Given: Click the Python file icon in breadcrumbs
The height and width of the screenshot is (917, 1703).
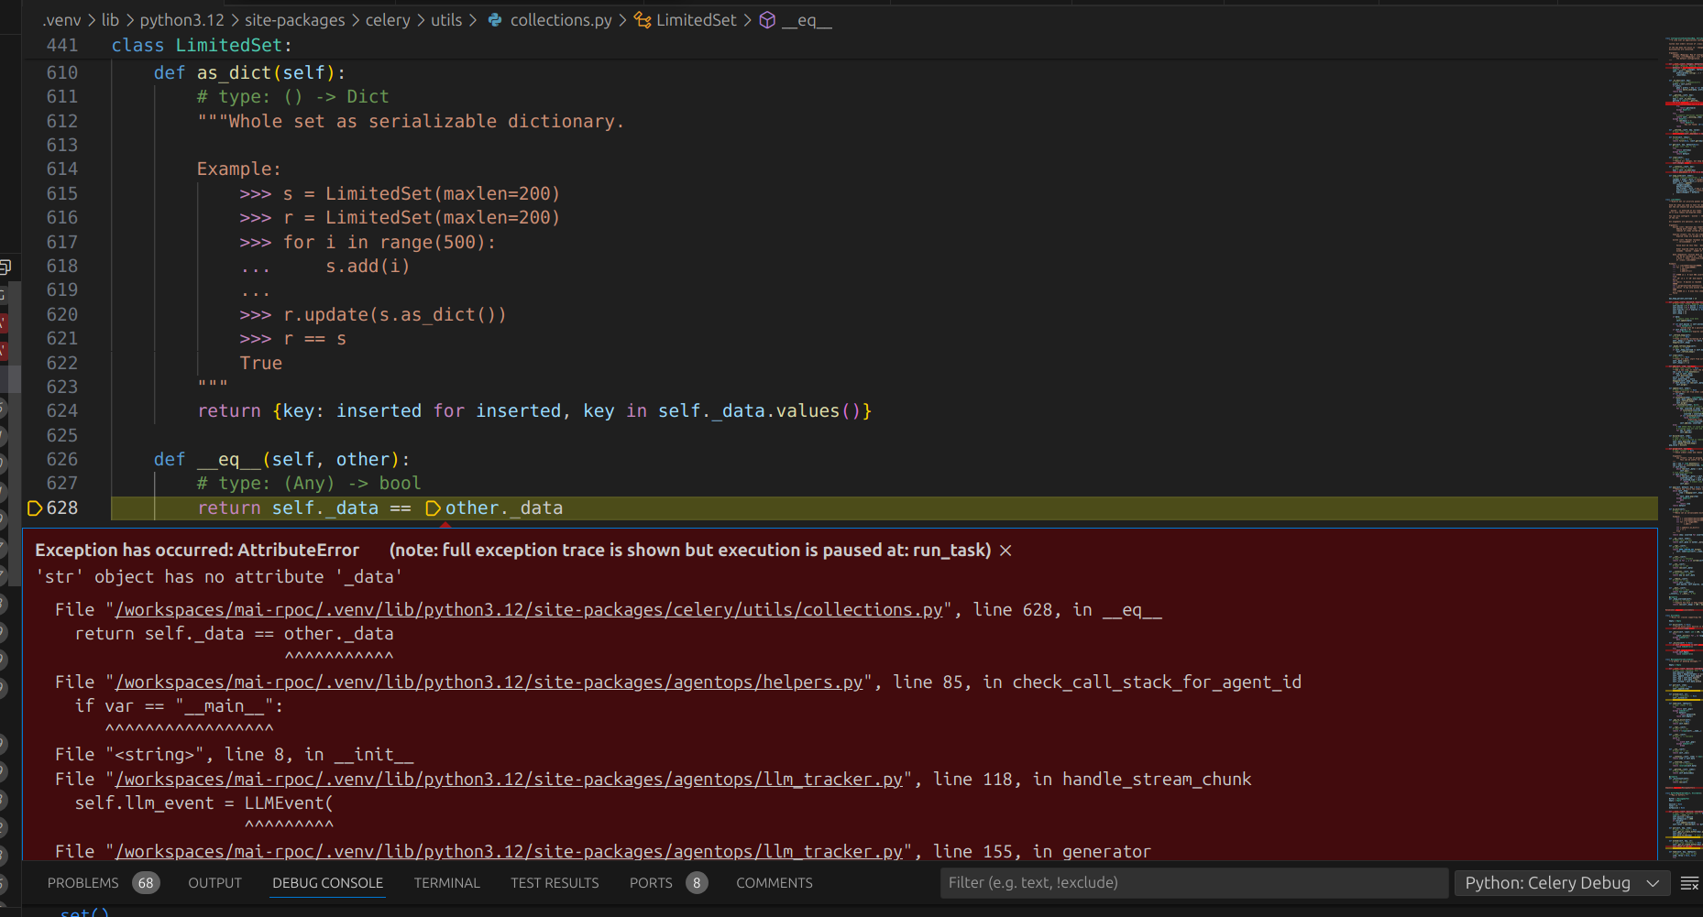Looking at the screenshot, I should coord(495,20).
